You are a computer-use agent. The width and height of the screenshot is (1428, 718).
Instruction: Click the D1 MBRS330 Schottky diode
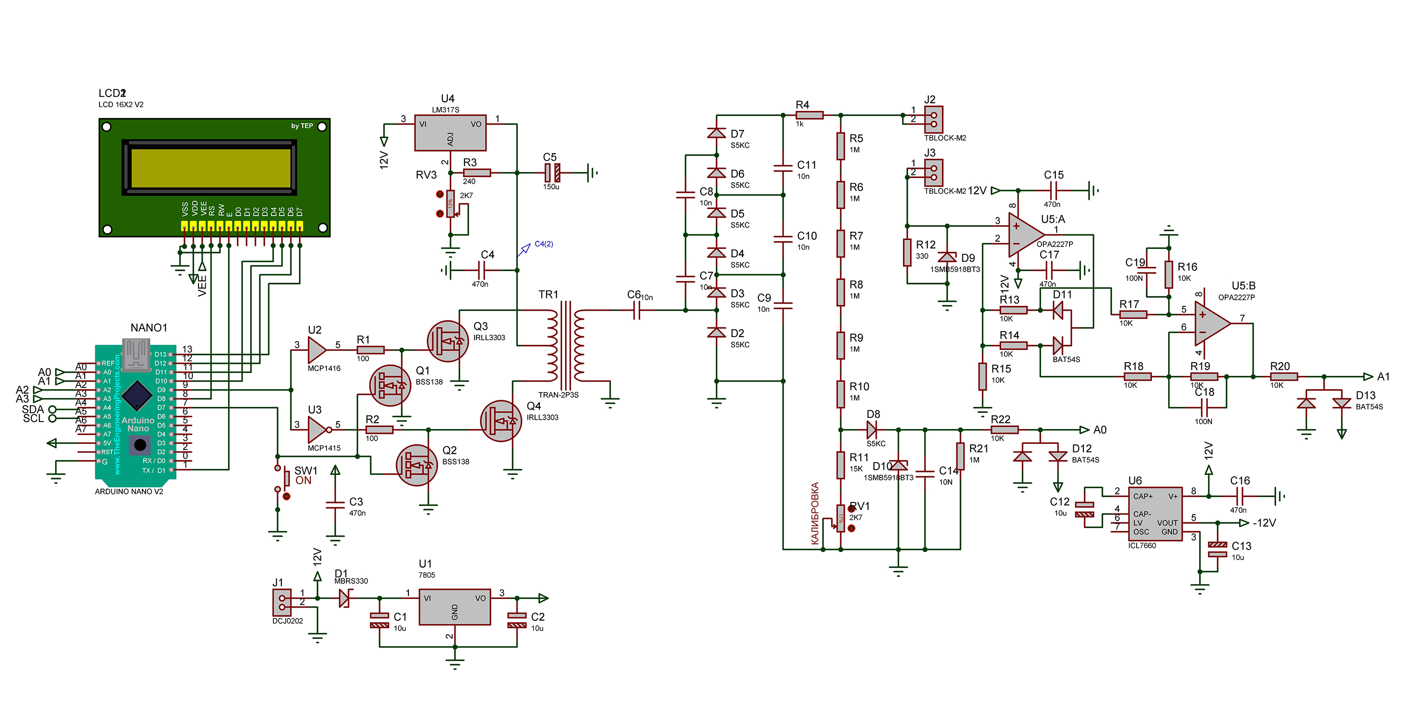click(345, 599)
